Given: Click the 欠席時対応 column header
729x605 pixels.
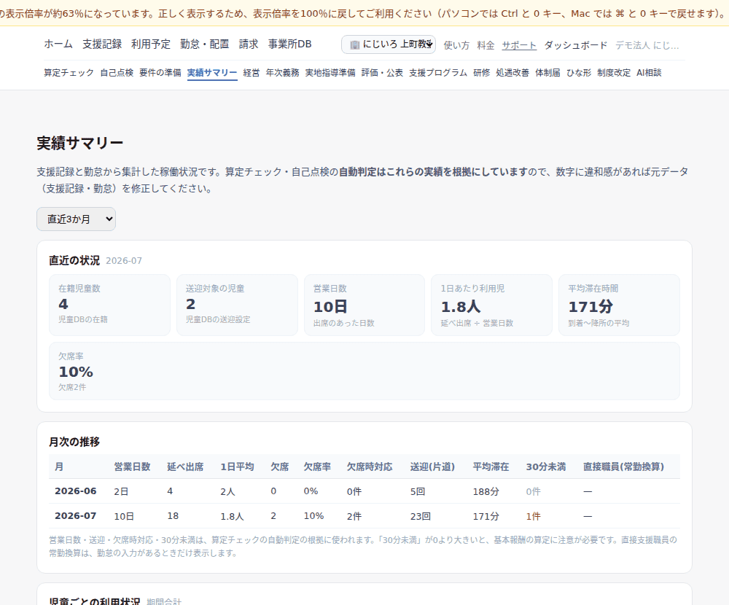Looking at the screenshot, I should [370, 467].
